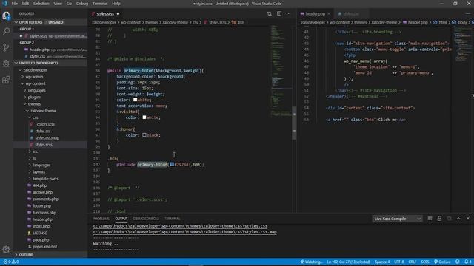Collapse the css folder in explorer
Screen dimensions: 474x266
tap(35, 117)
